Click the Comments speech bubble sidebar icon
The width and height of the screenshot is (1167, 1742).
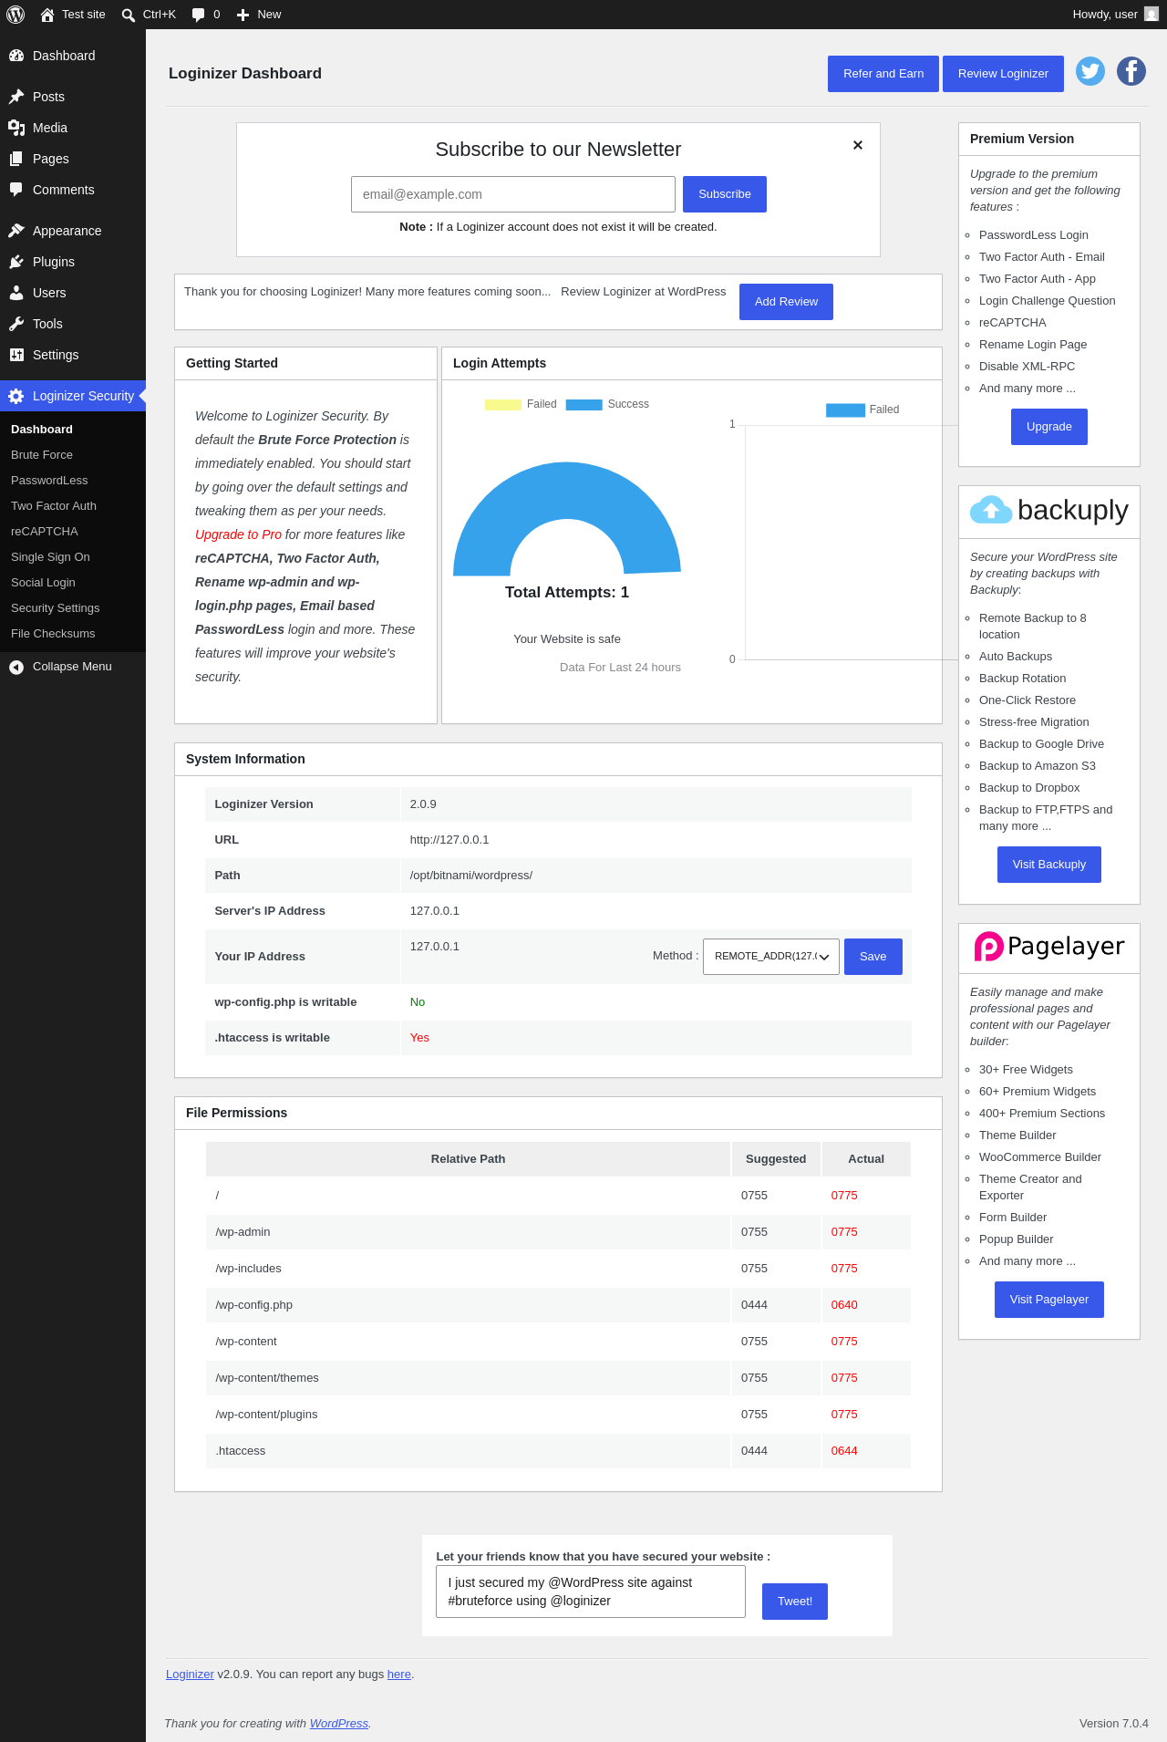point(16,190)
